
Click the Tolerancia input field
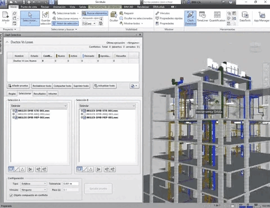71,184
